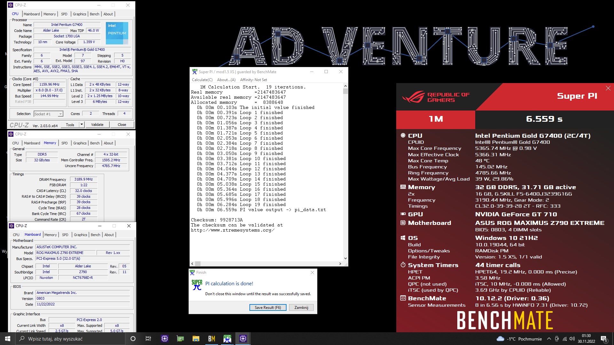The height and width of the screenshot is (345, 614).
Task: Click the Memory section icon in BenchMate
Action: 403,187
